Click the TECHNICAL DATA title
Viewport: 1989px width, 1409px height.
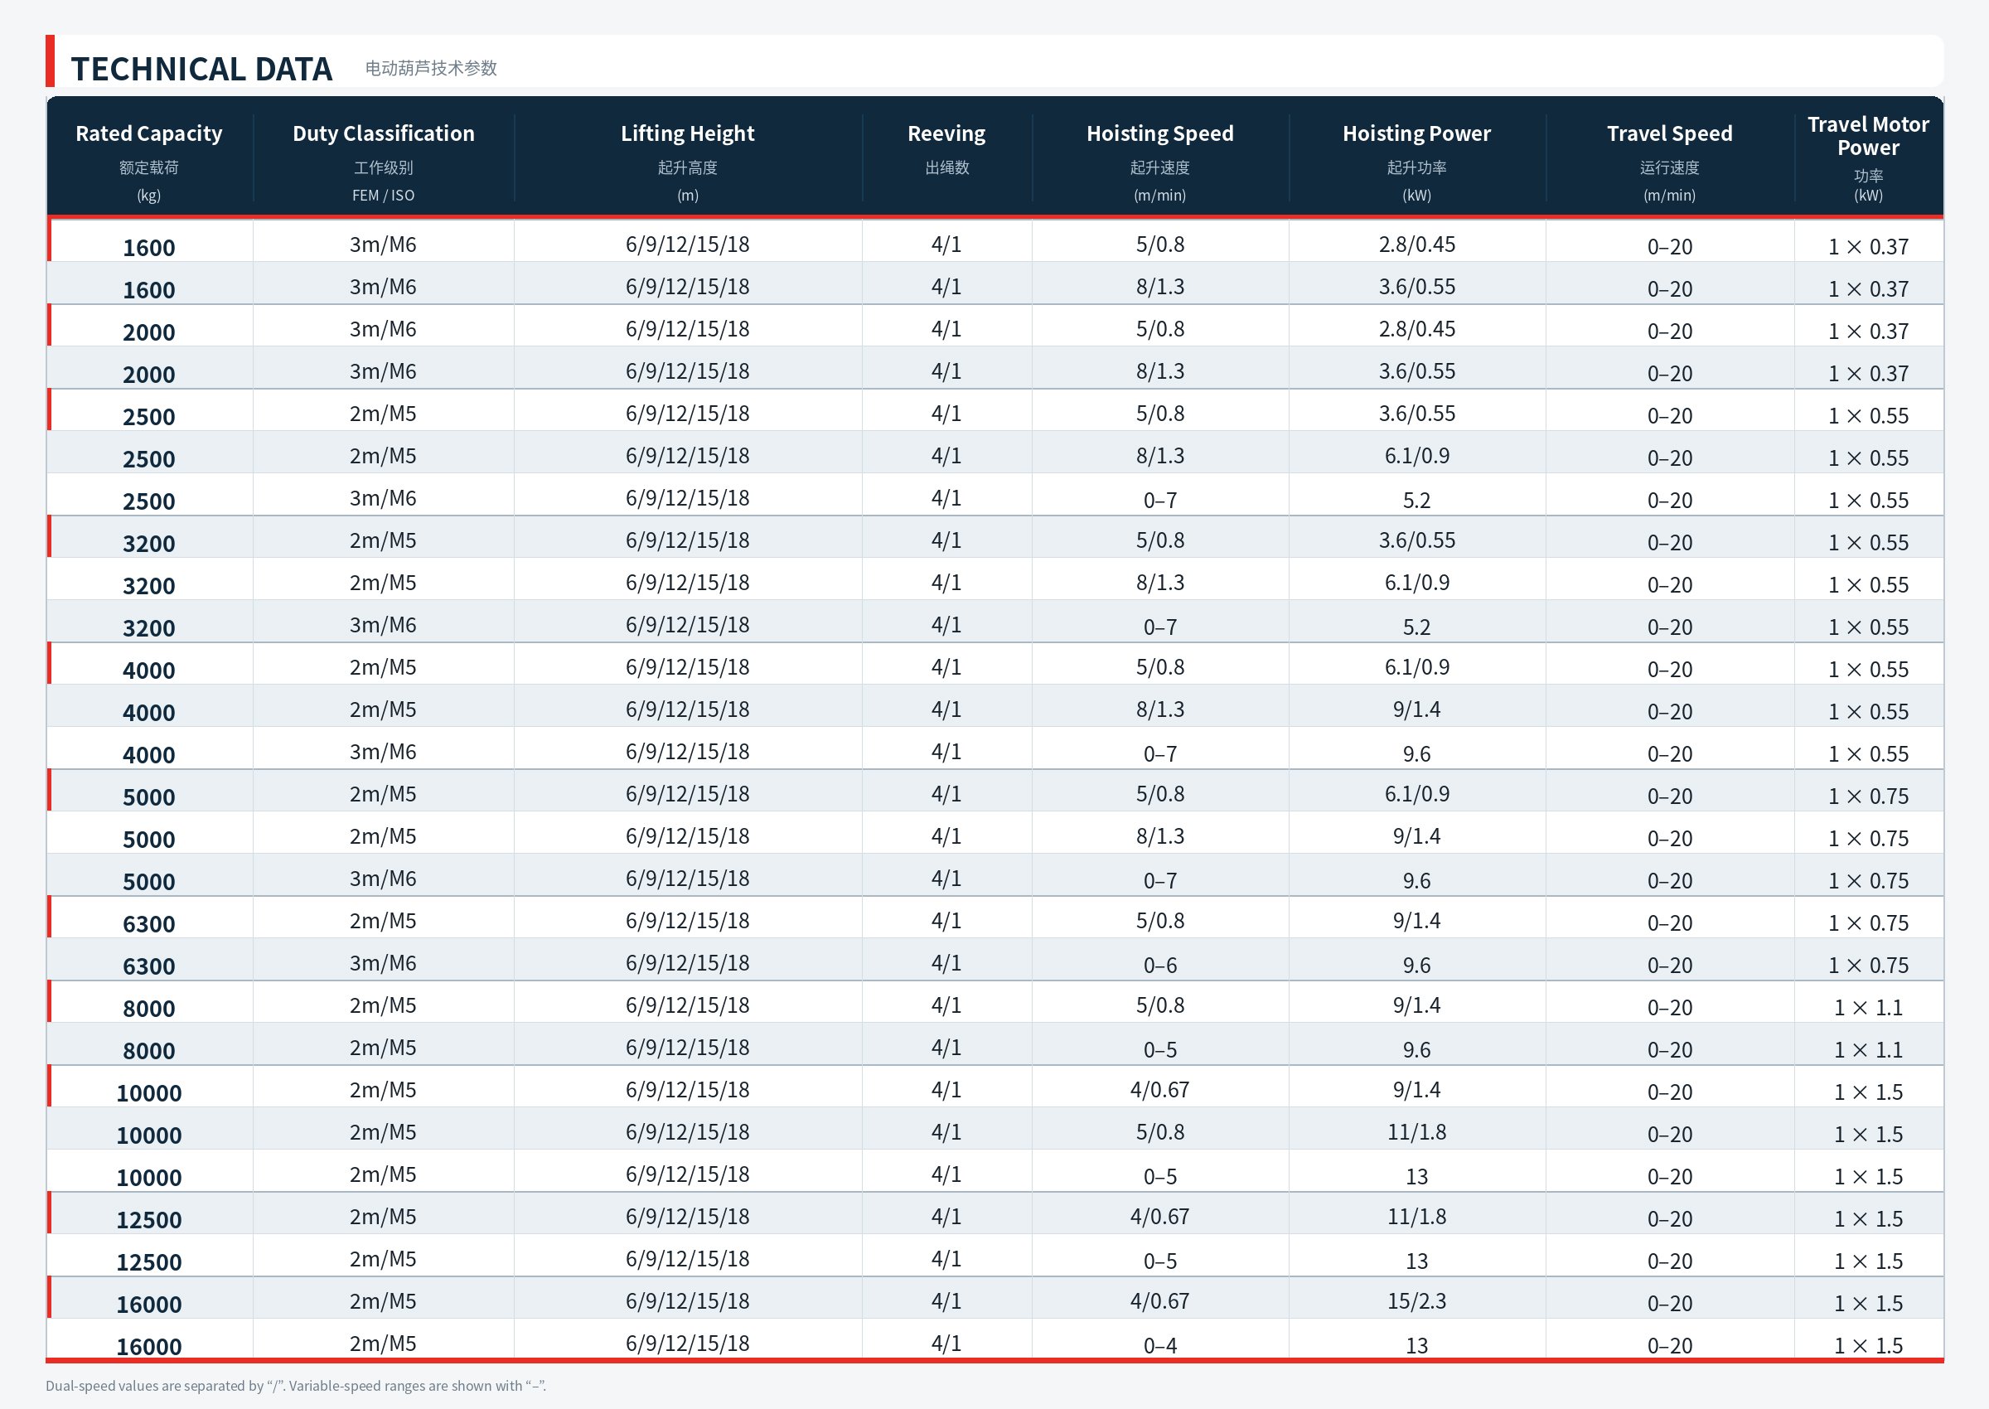[x=201, y=69]
